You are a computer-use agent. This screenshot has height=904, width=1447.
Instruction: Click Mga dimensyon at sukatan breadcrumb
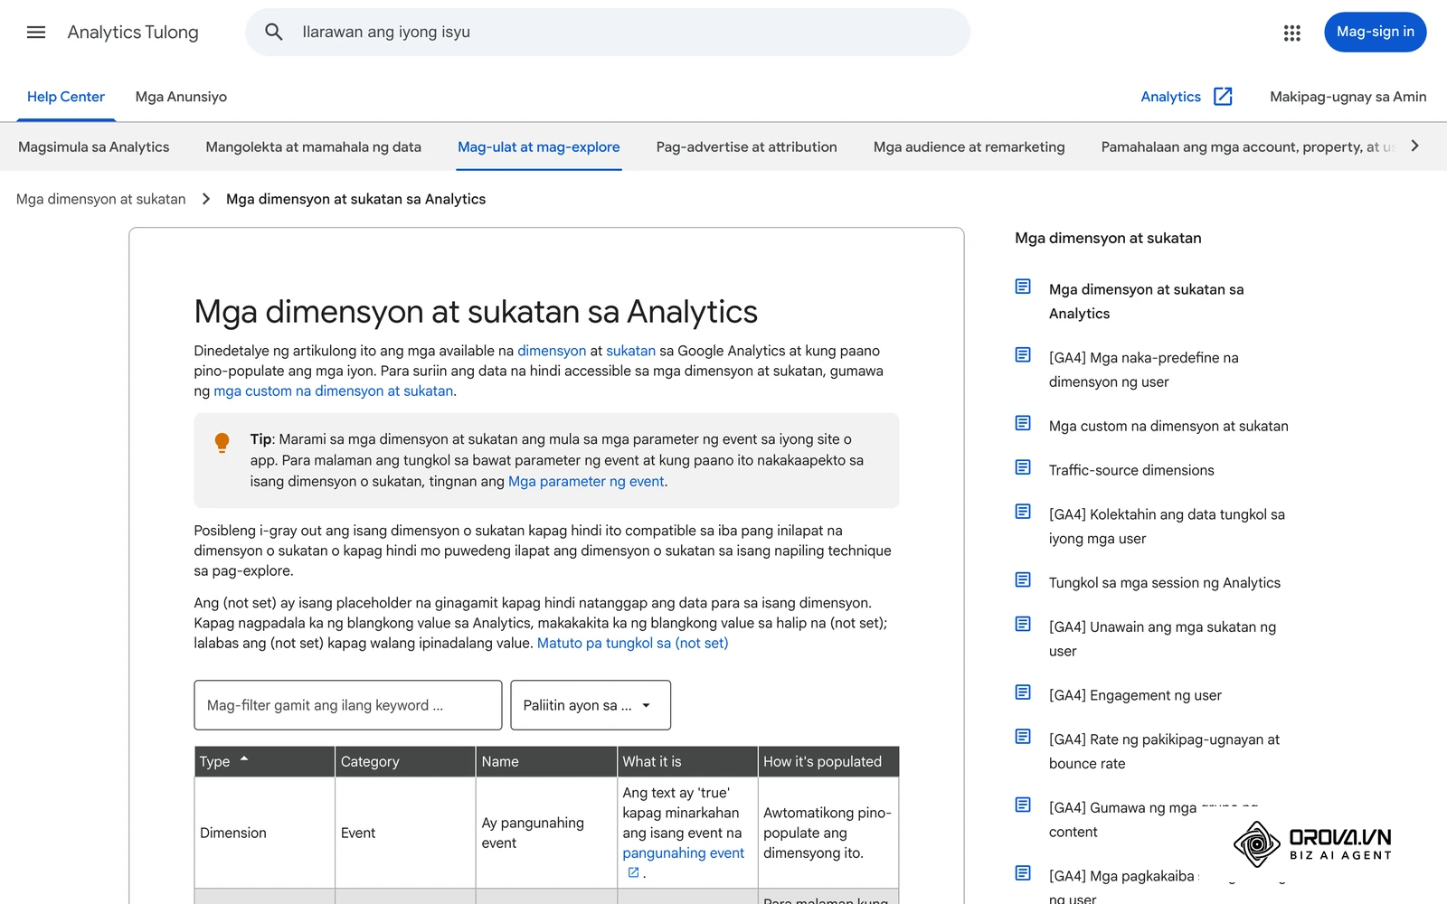tap(101, 199)
